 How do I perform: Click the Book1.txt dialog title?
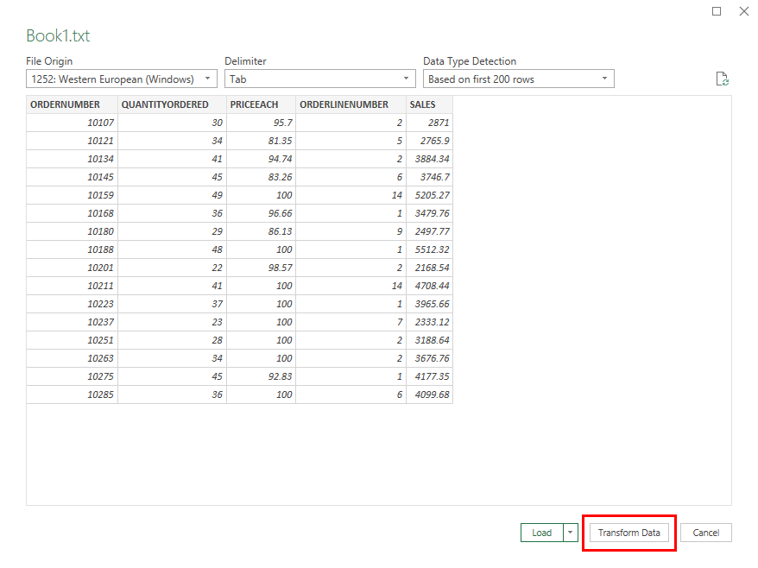pos(58,35)
